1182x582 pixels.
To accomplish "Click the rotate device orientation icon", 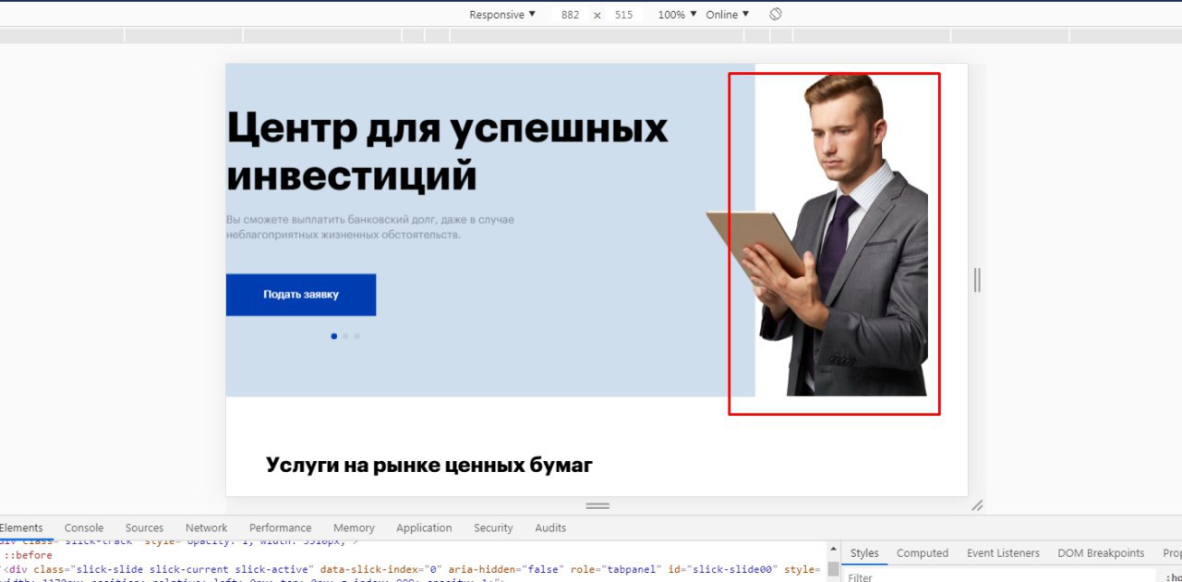I will click(x=776, y=14).
